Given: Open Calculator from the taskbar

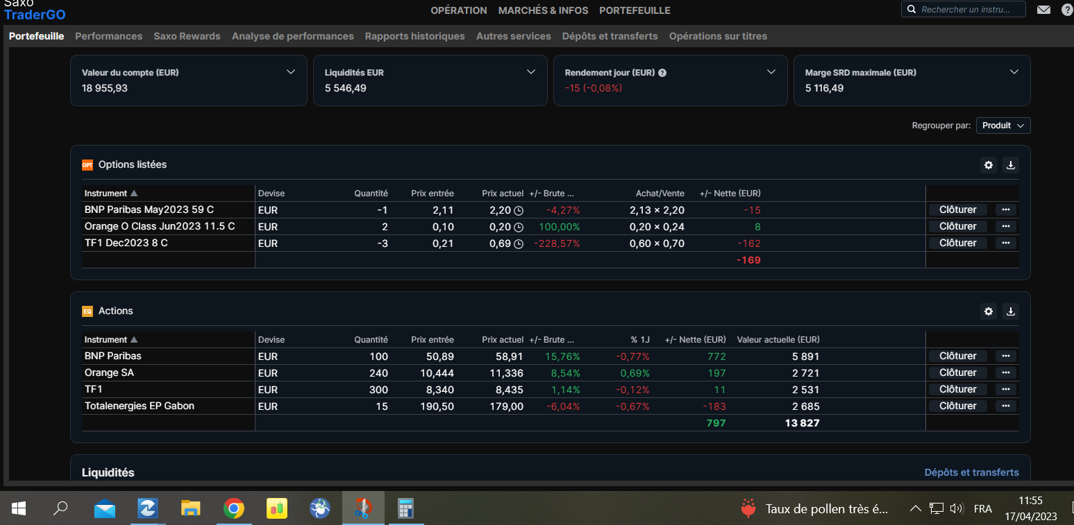Looking at the screenshot, I should [x=405, y=509].
